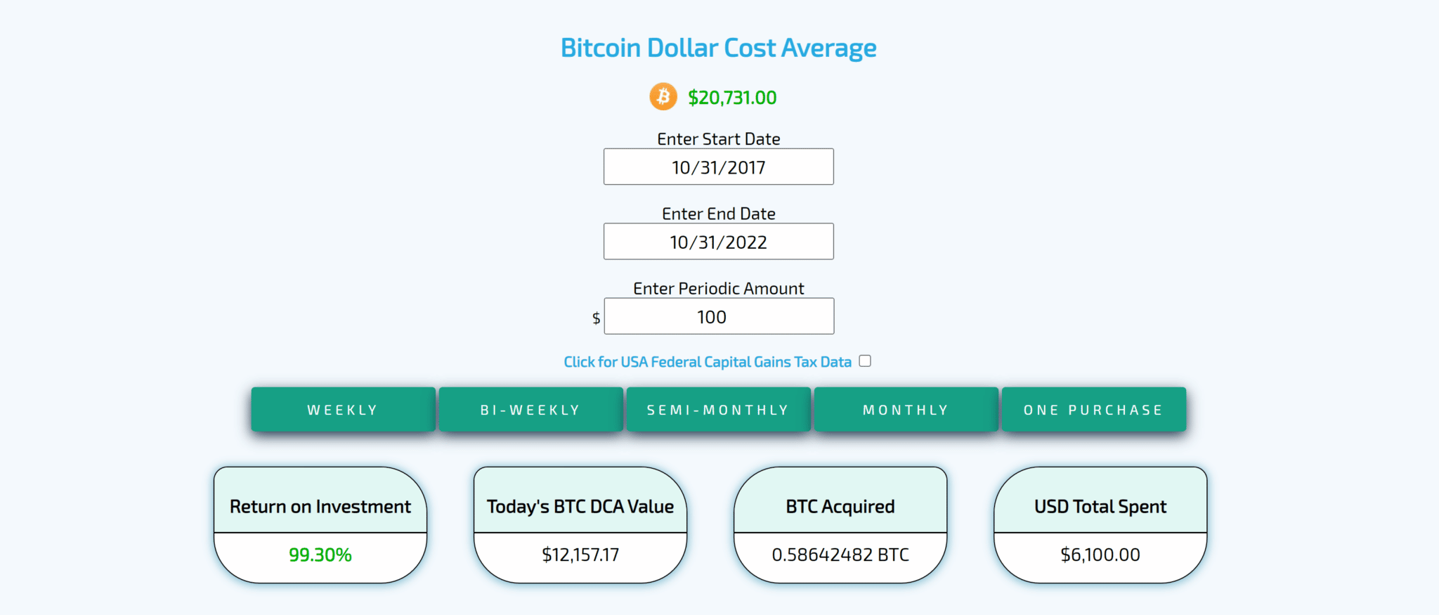This screenshot has height=615, width=1439.
Task: Focus the Start Date input field
Action: pyautogui.click(x=718, y=167)
